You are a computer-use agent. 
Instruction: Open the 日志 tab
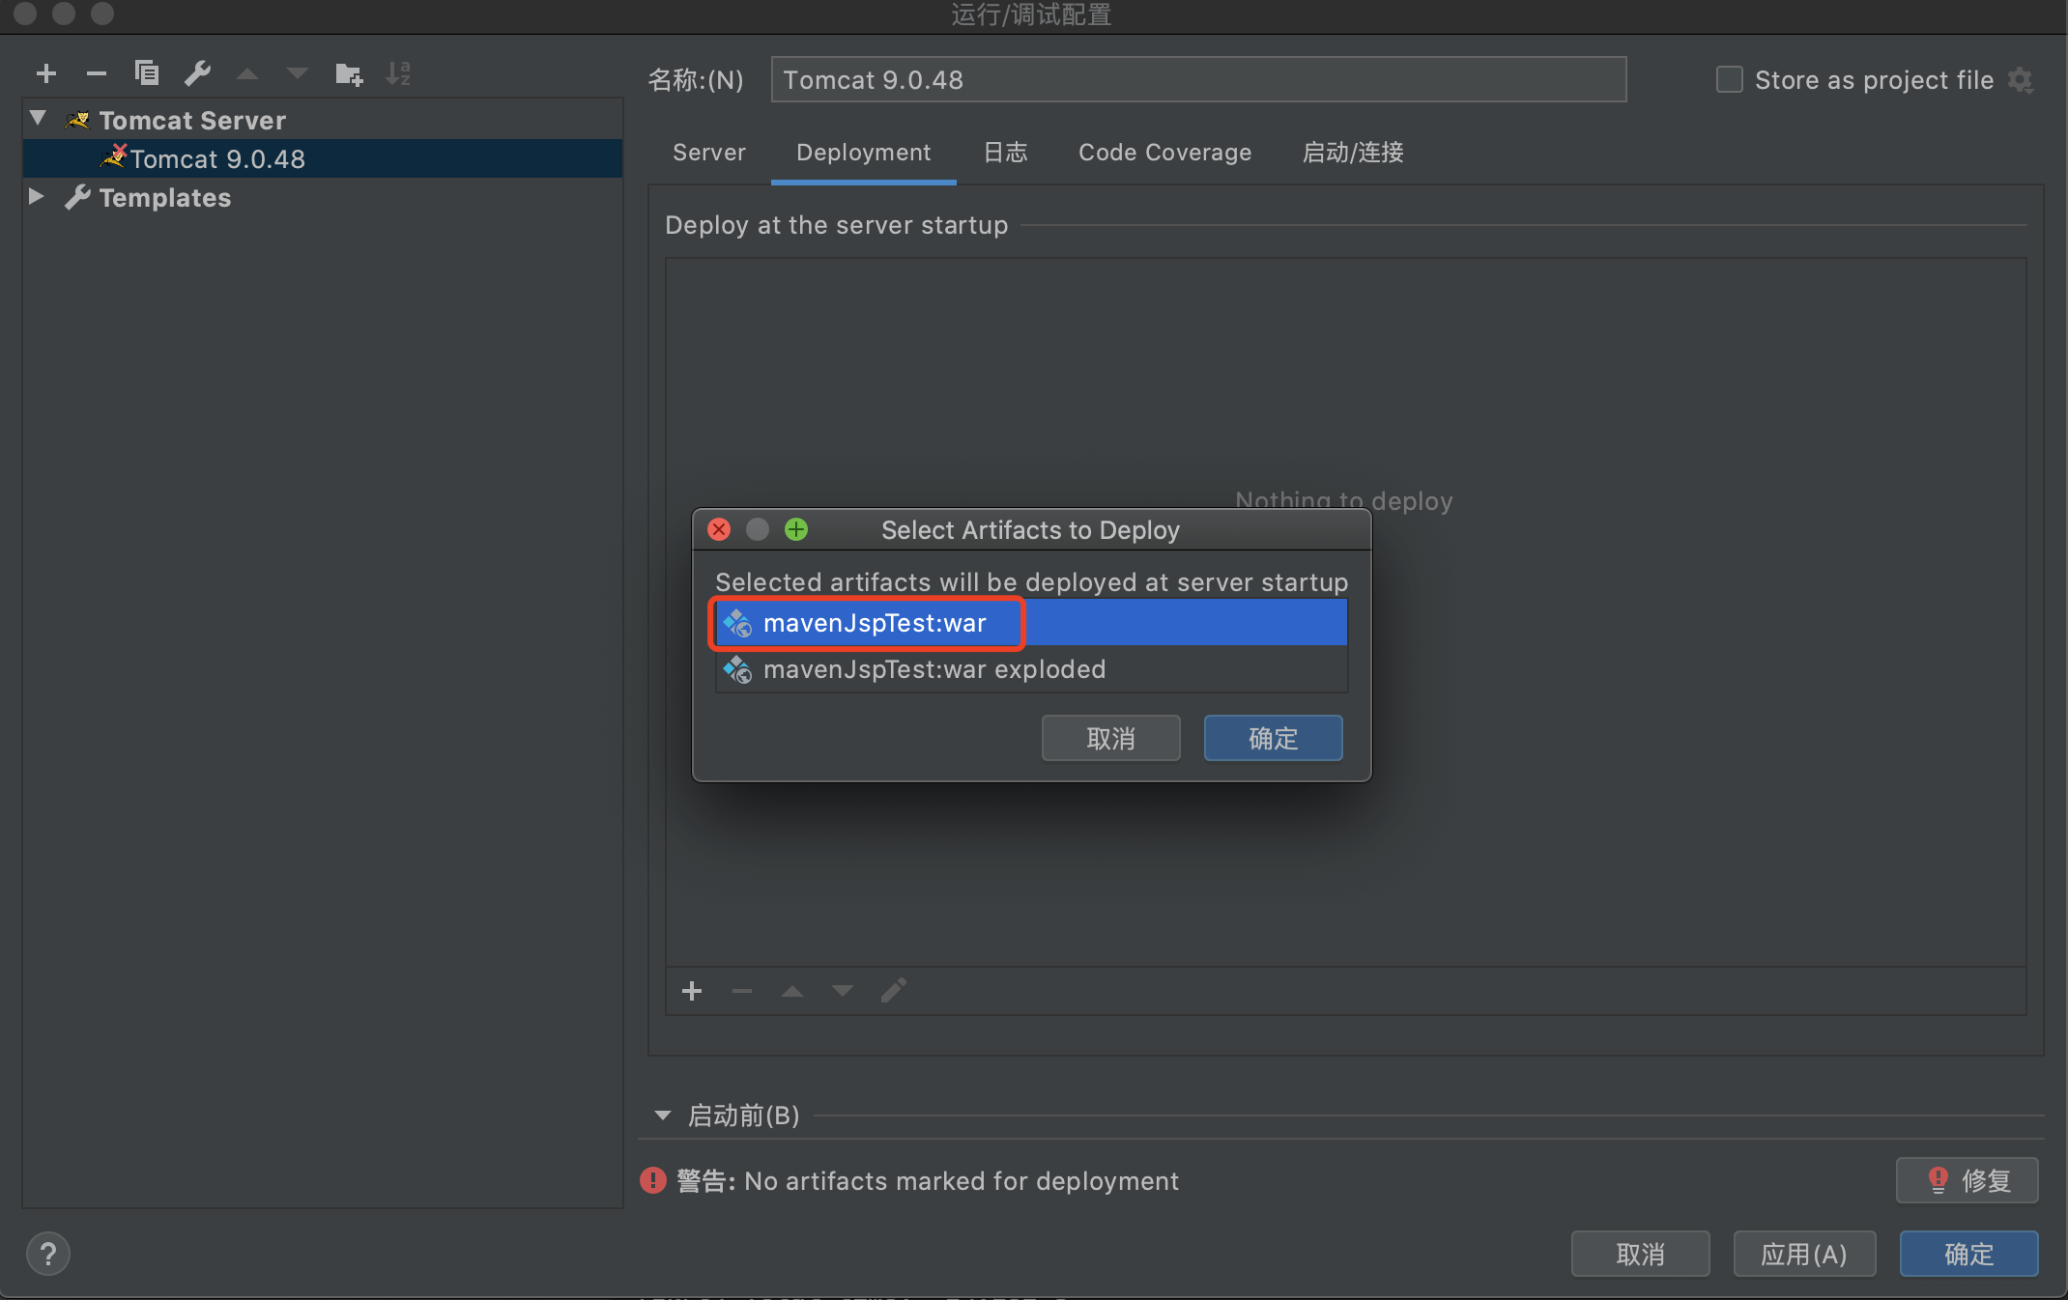pos(1005,153)
